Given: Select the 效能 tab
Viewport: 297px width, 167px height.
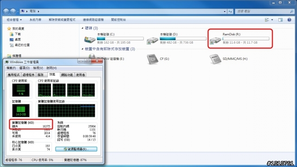Looking at the screenshot, I should click(53, 75).
